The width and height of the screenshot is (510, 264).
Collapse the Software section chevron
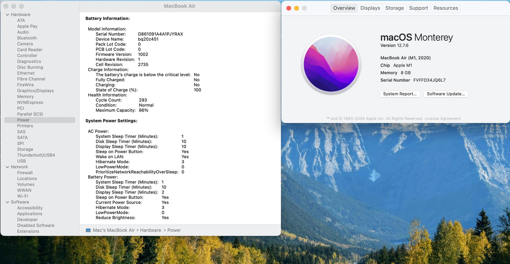tap(7, 202)
